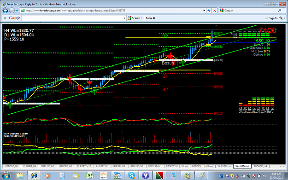
Task: Click the magnifier search icon in IE
Action: pos(280,11)
